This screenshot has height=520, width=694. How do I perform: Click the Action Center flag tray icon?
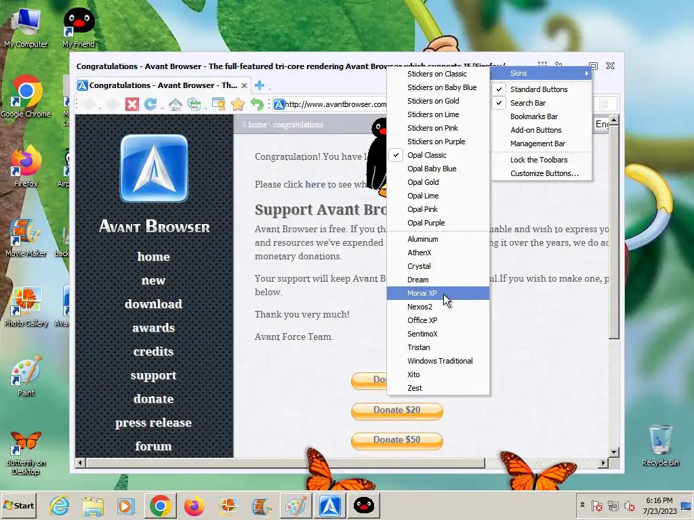coord(596,506)
